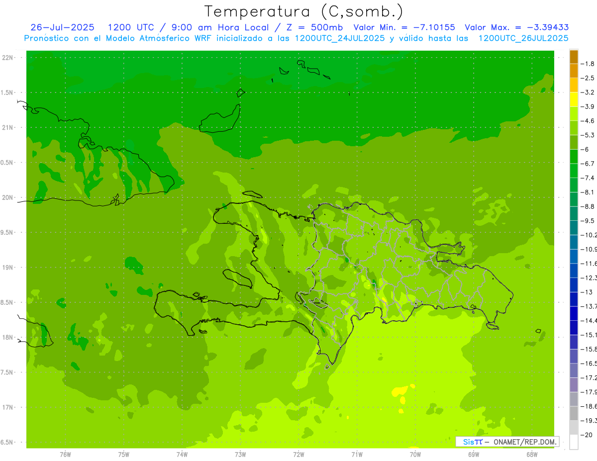Click the 71W longitude axis label

pyautogui.click(x=357, y=454)
